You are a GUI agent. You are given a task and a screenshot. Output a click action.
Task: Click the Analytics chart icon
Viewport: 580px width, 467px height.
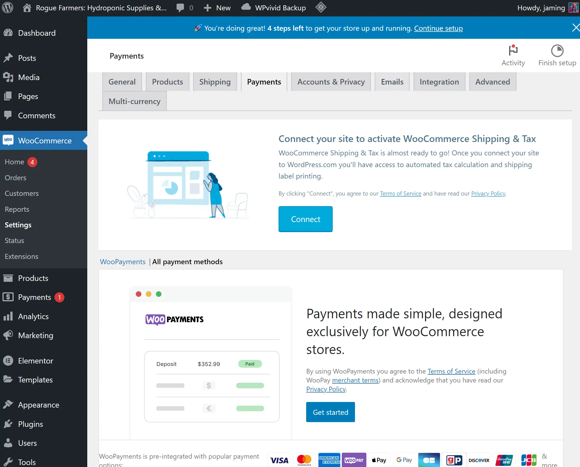[x=8, y=316]
